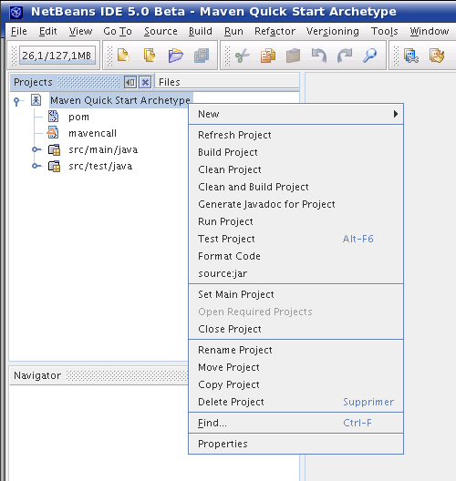Choose Rename Project from context menu
The height and width of the screenshot is (481, 456).
295,350
